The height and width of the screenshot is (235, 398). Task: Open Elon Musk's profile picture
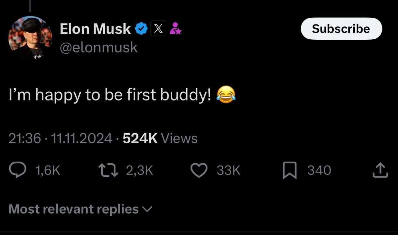click(x=30, y=38)
